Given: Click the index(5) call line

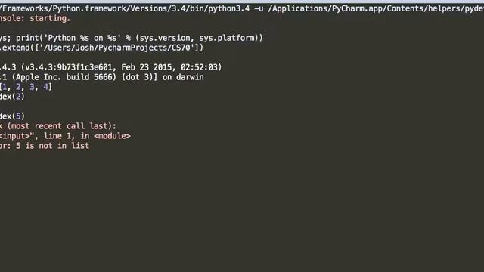Looking at the screenshot, I should click(12, 116).
